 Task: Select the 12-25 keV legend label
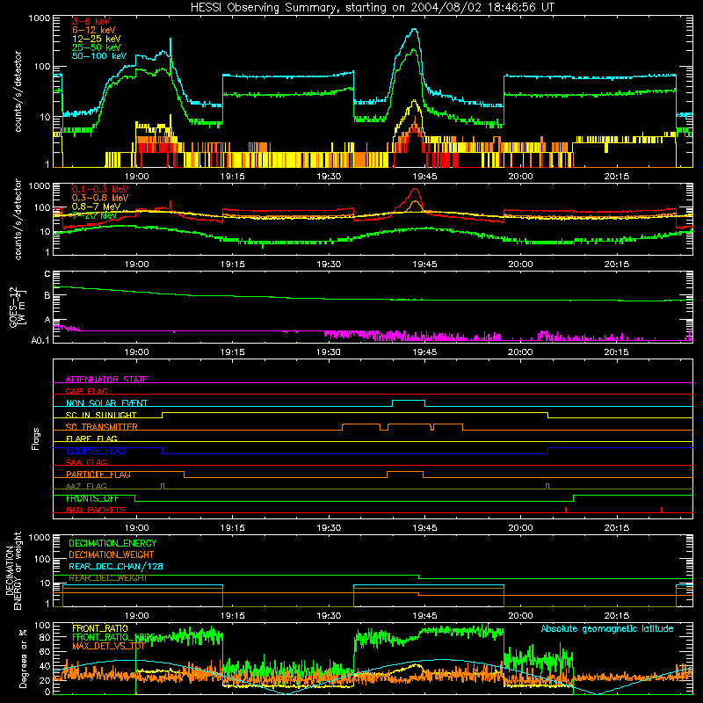(96, 39)
